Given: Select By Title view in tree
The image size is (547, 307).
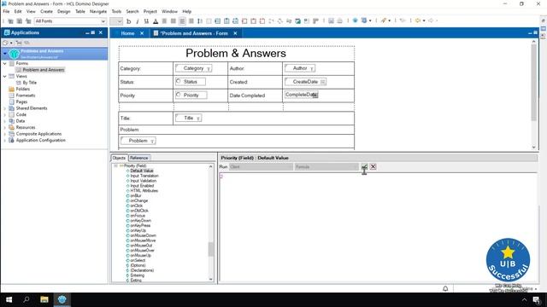Looking at the screenshot, I should [30, 83].
